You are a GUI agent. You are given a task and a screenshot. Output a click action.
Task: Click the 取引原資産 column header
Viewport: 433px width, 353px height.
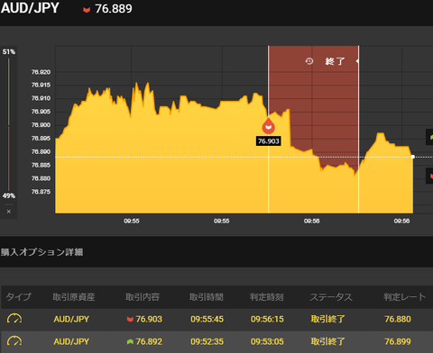coord(74,297)
